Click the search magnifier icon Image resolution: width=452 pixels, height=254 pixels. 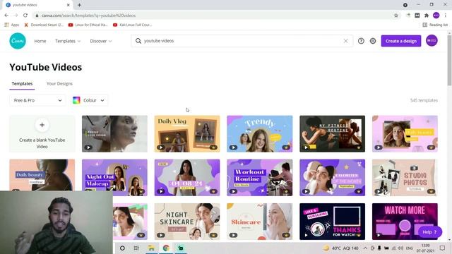pyautogui.click(x=138, y=41)
